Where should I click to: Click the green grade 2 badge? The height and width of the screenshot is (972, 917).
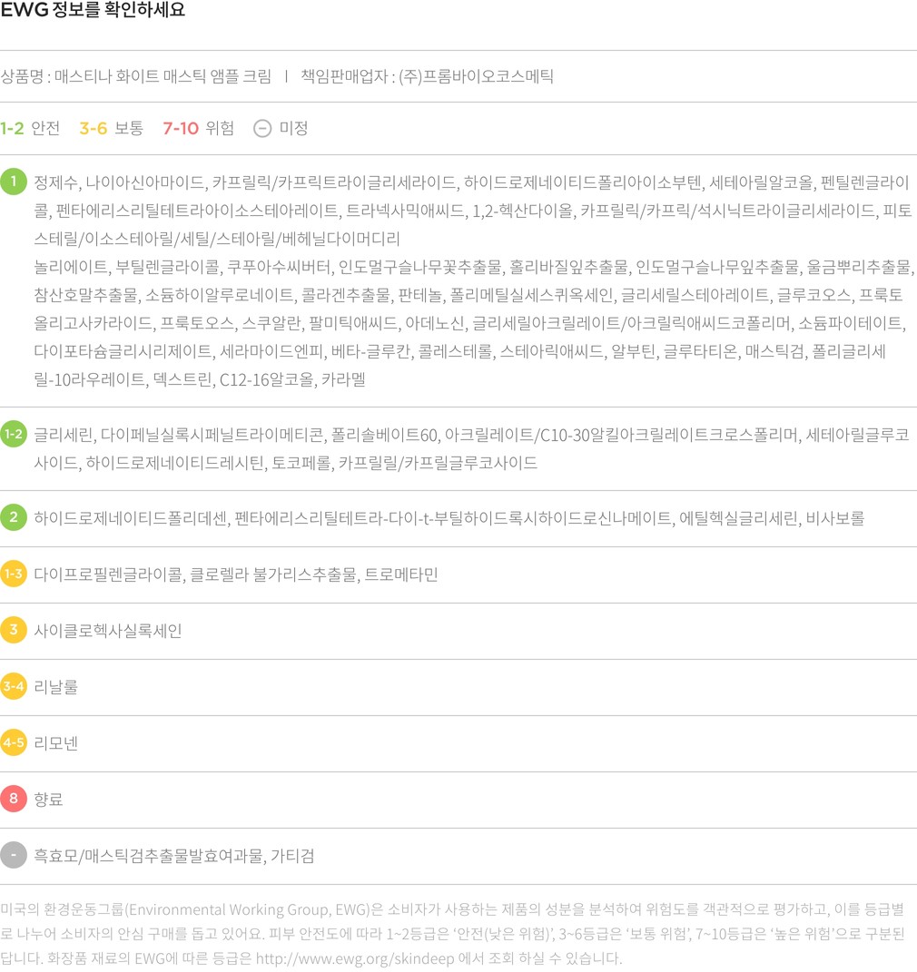[x=14, y=517]
